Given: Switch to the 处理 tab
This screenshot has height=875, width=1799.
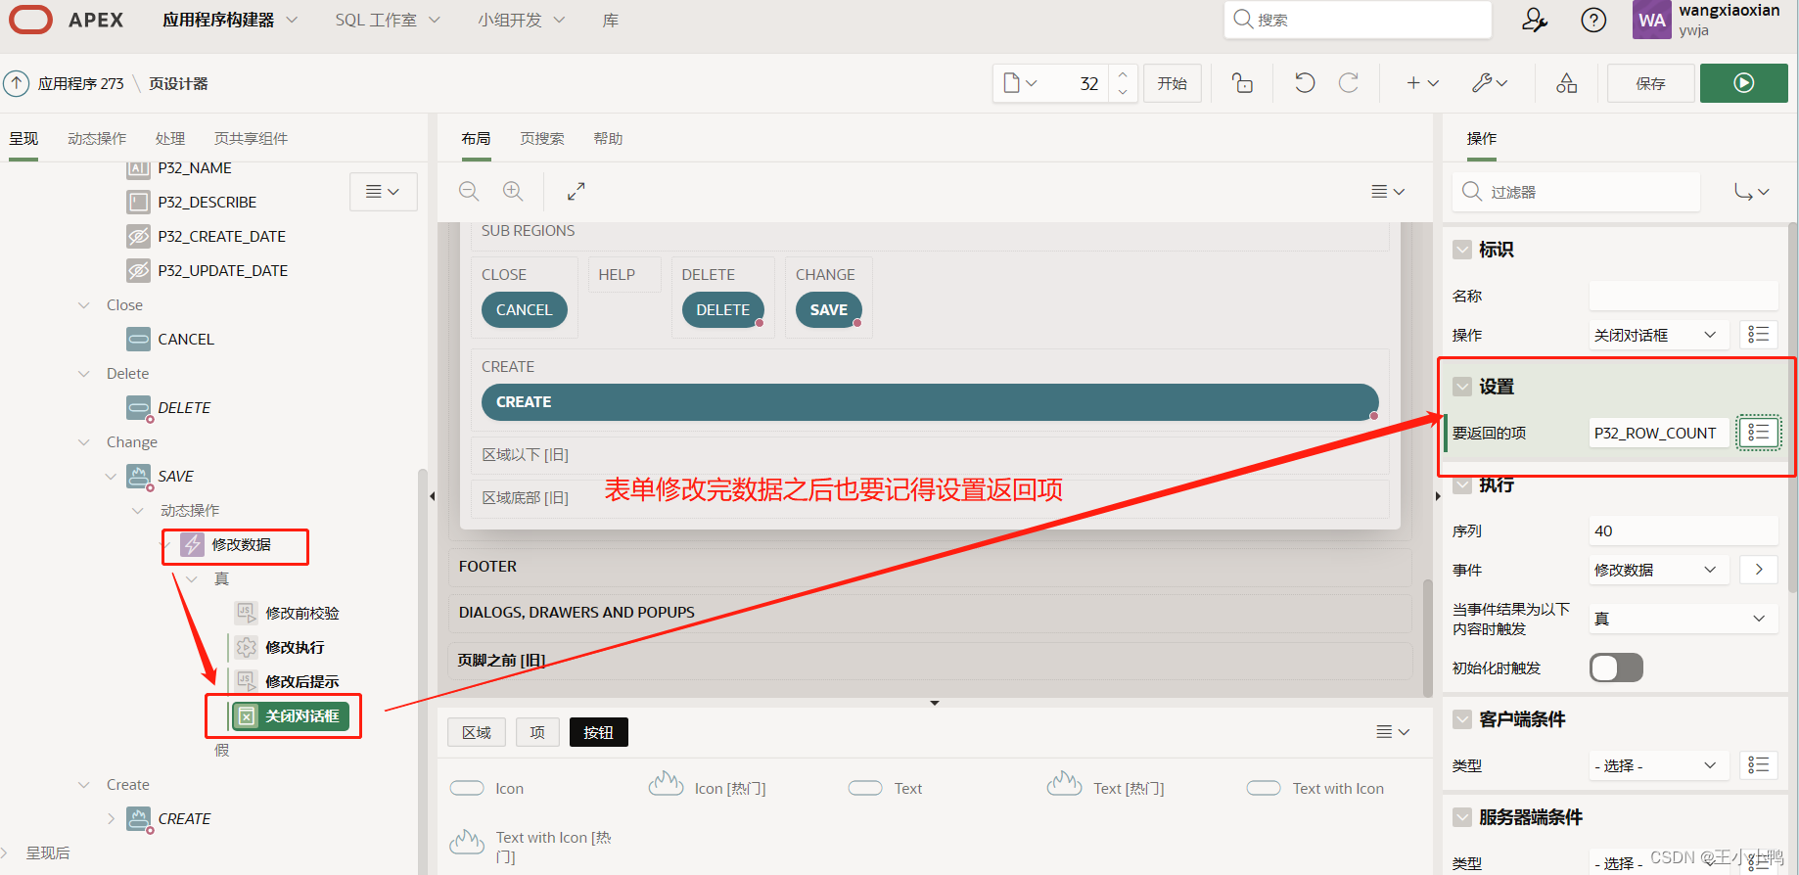Looking at the screenshot, I should click(x=170, y=139).
